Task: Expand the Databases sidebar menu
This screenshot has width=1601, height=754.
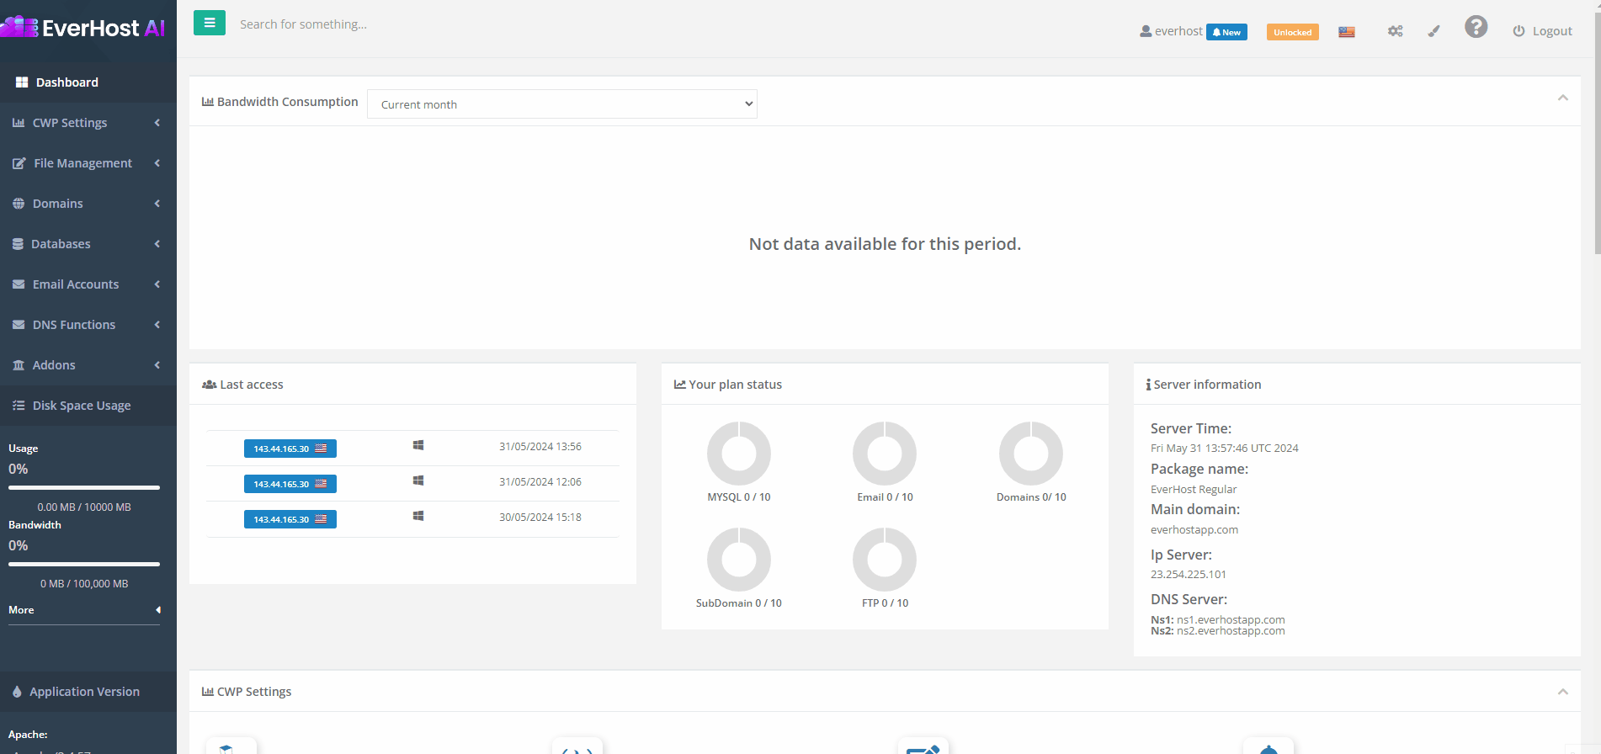Action: pos(88,244)
